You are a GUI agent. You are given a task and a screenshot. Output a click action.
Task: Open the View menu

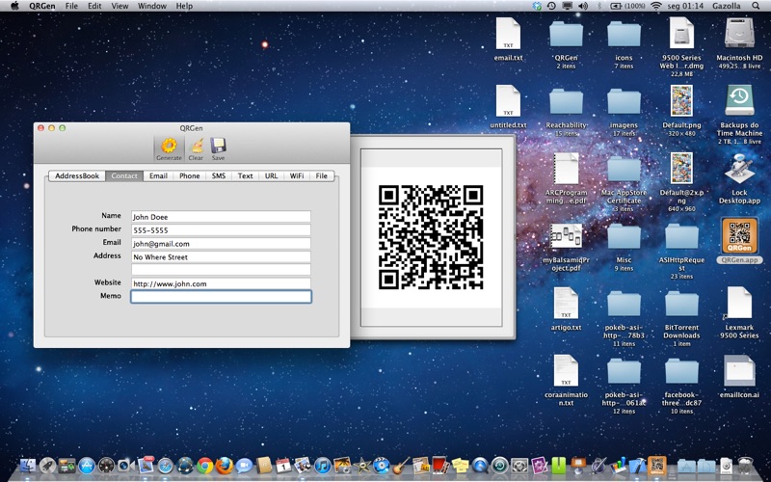click(120, 6)
